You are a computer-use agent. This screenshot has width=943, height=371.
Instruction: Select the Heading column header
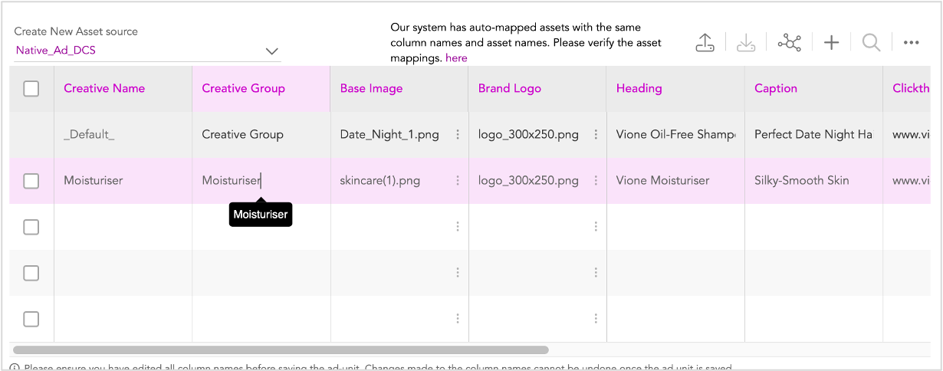[x=639, y=88]
